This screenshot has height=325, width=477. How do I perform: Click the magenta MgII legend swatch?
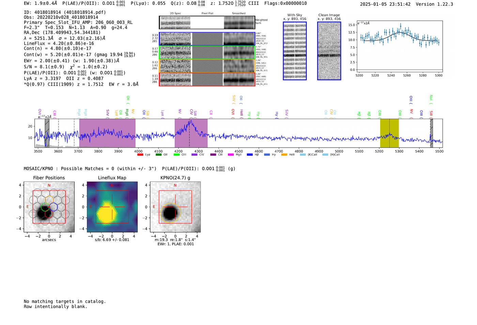tap(231, 154)
